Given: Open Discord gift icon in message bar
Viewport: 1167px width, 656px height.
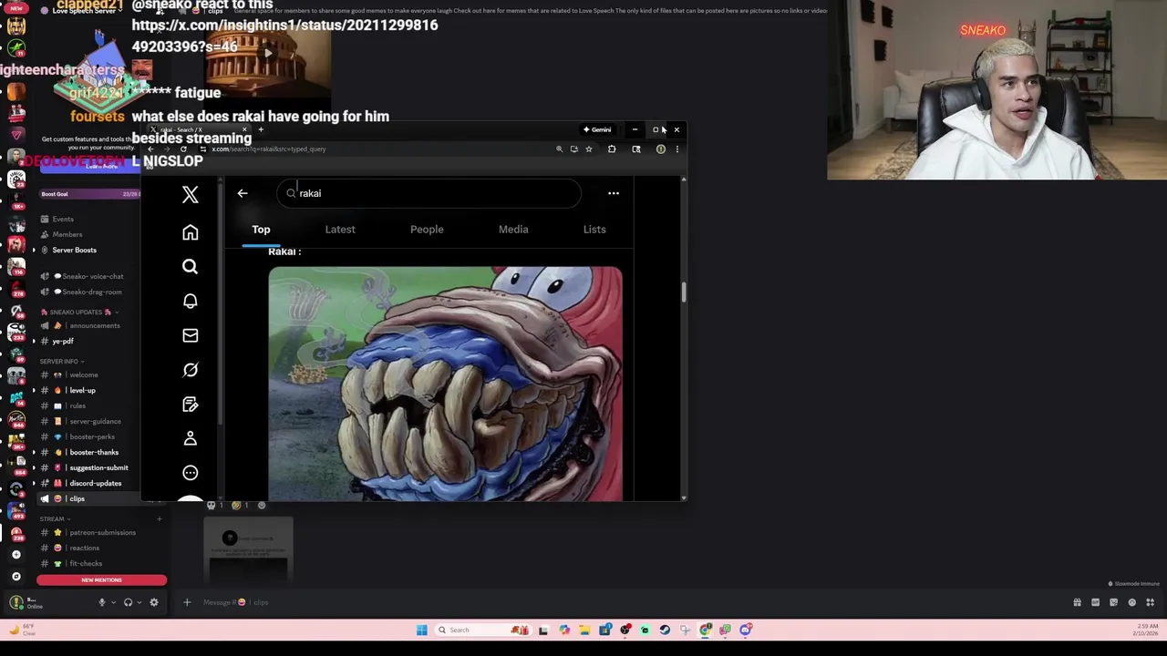Looking at the screenshot, I should click(1077, 602).
